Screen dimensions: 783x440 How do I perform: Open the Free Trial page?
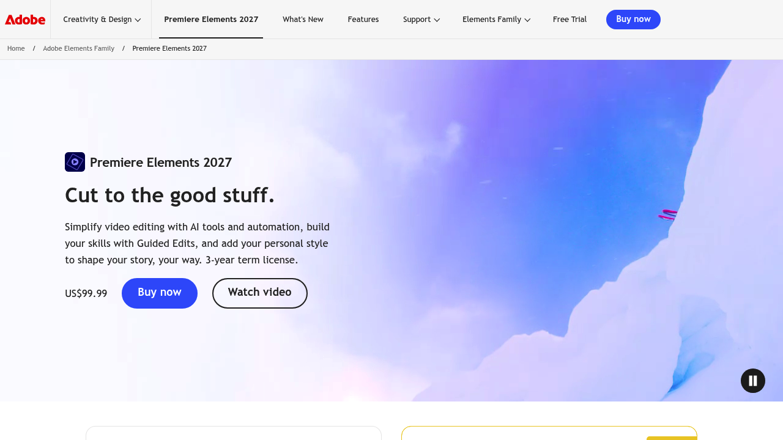point(570,20)
